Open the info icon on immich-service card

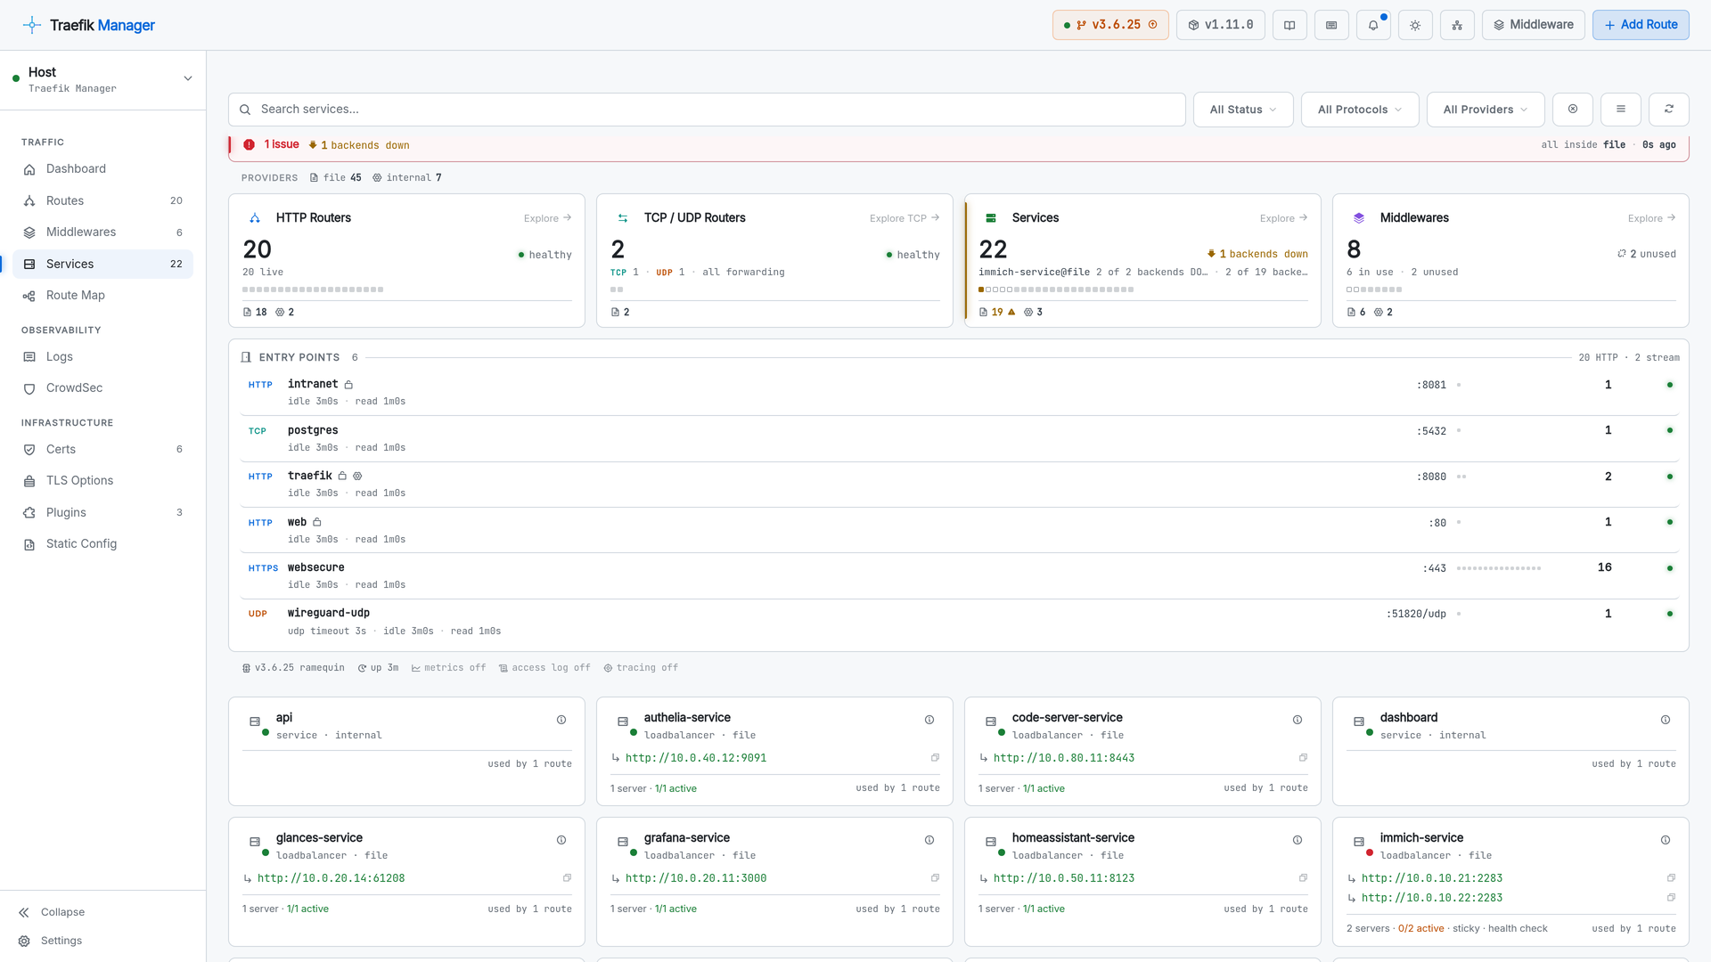(x=1666, y=840)
